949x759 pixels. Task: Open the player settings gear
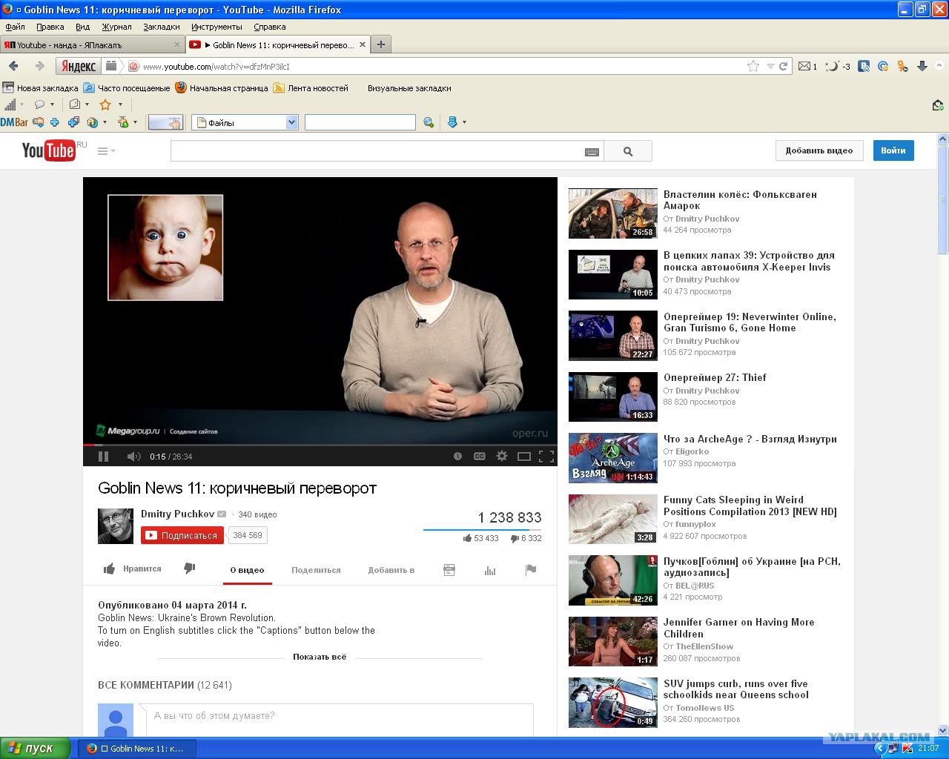pyautogui.click(x=502, y=456)
